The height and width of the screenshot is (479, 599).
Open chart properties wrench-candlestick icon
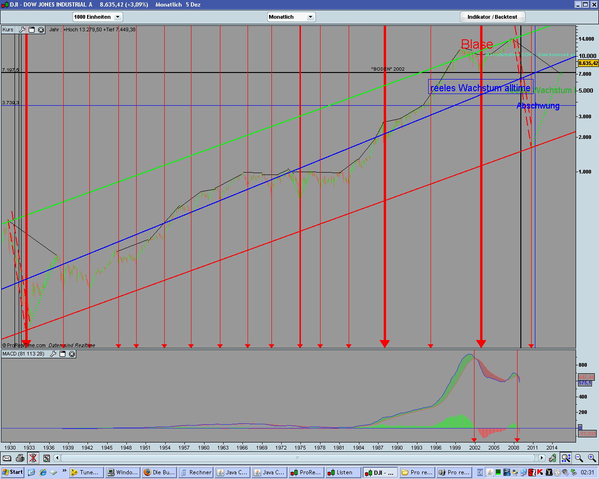(553, 458)
